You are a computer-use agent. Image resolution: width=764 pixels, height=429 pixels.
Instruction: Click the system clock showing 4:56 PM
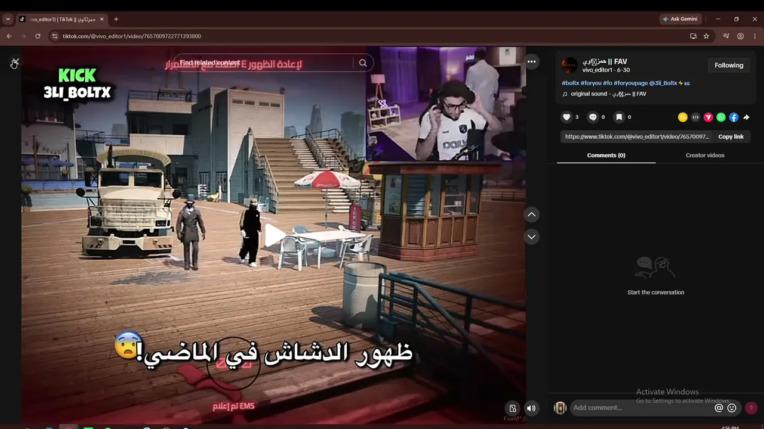coord(730,427)
